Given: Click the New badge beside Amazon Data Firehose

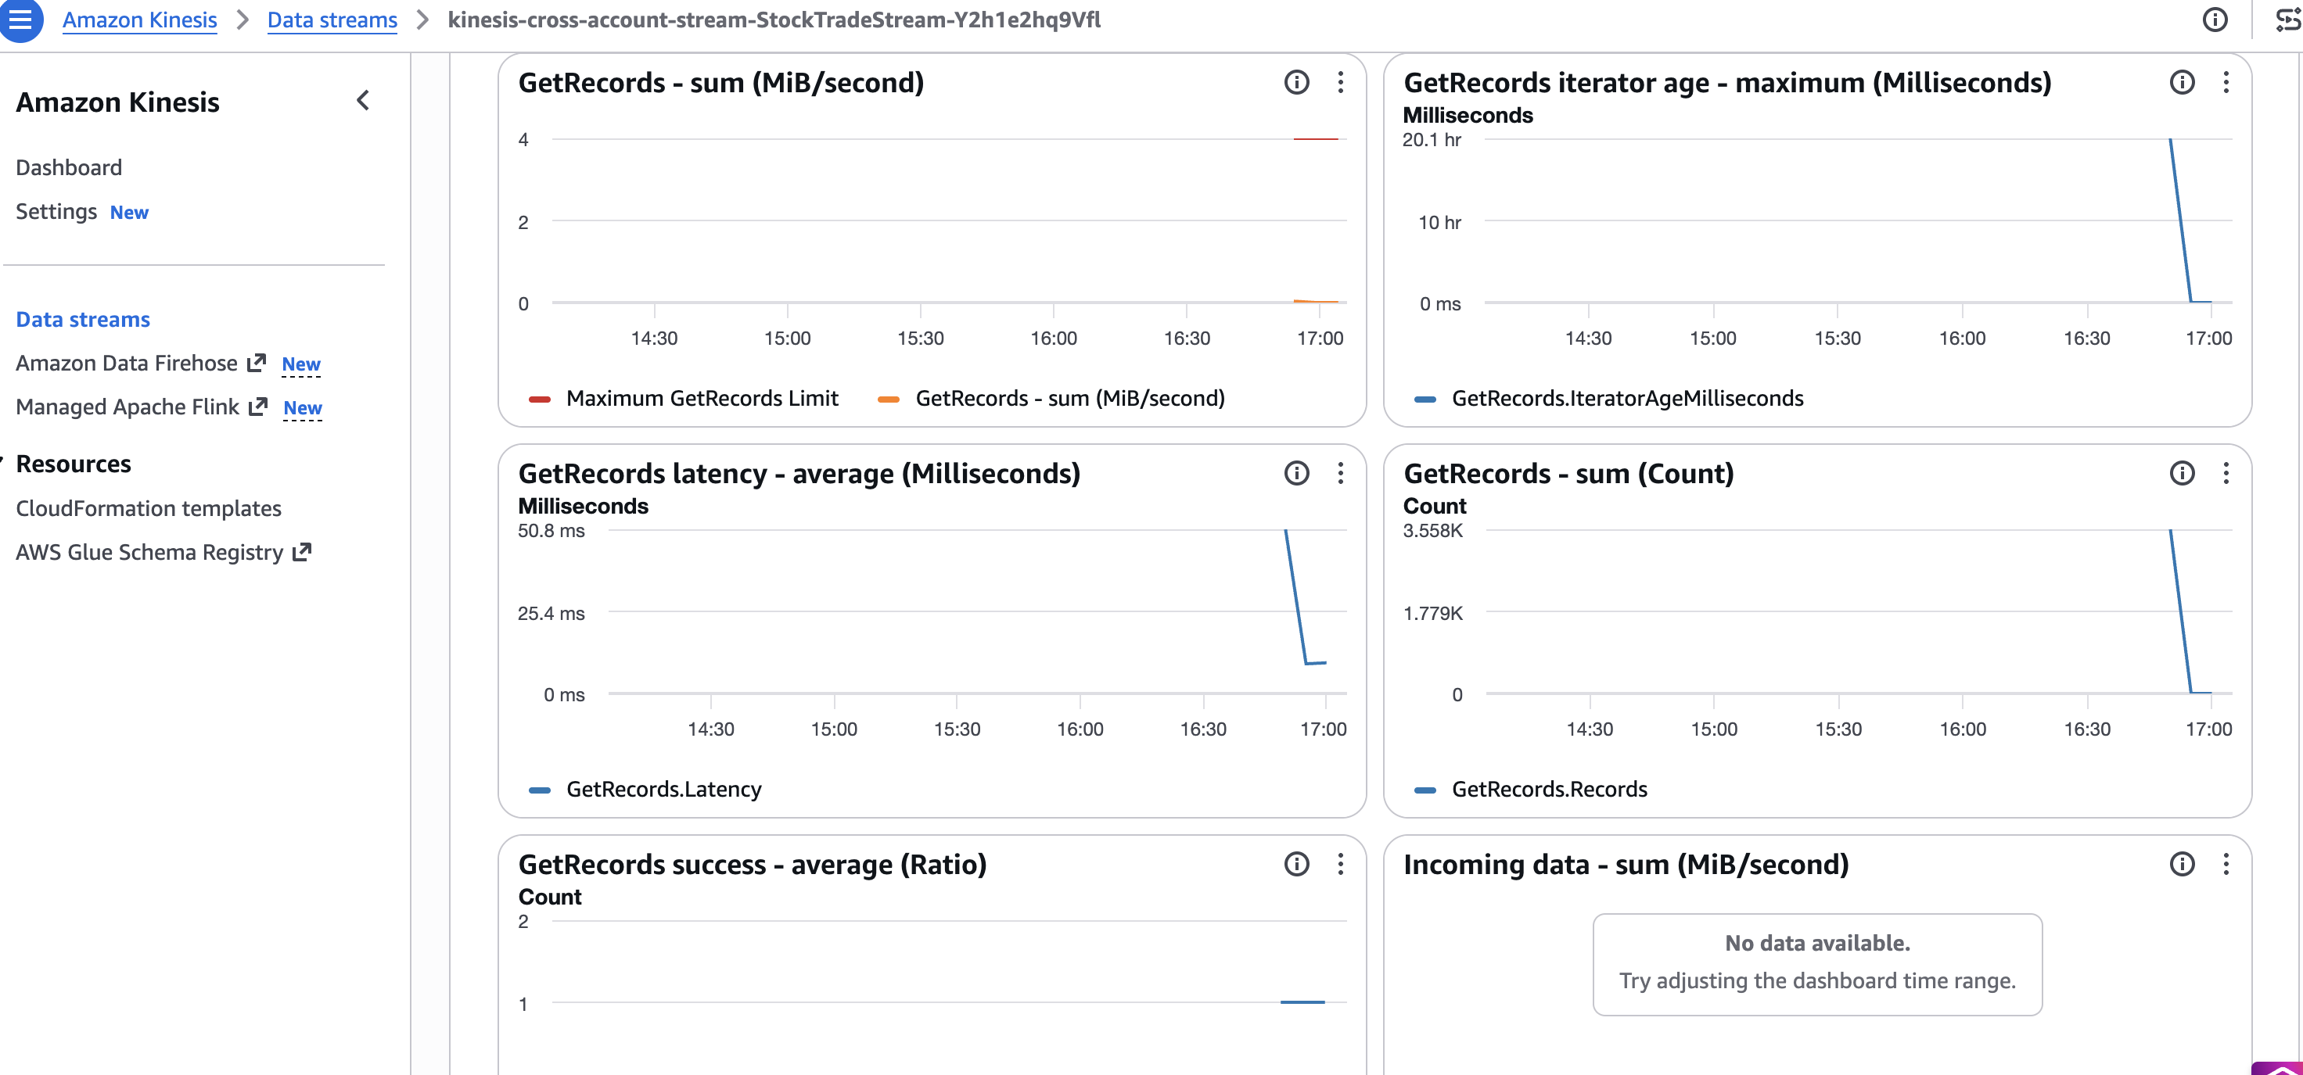Looking at the screenshot, I should [301, 364].
